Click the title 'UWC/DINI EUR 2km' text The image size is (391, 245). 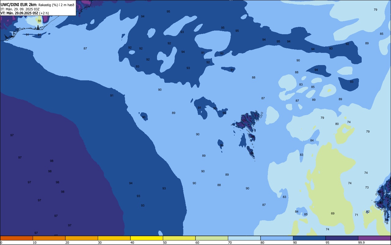tap(18, 5)
